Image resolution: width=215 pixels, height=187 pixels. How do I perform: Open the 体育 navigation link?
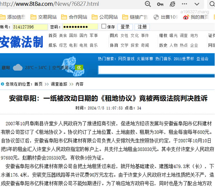(x=114, y=45)
